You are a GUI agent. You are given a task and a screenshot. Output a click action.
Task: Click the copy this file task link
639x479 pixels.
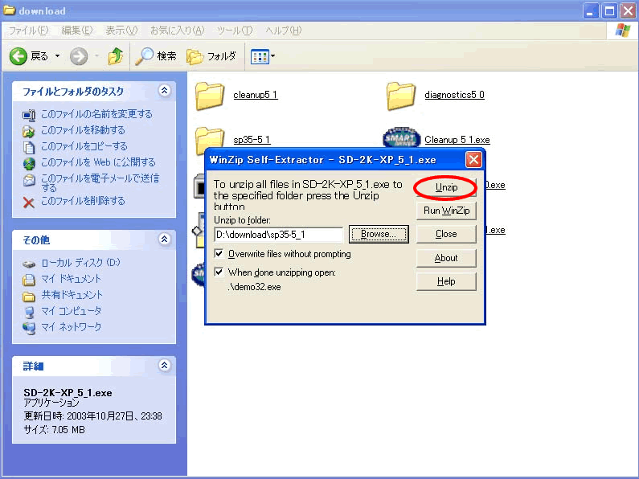click(x=84, y=146)
